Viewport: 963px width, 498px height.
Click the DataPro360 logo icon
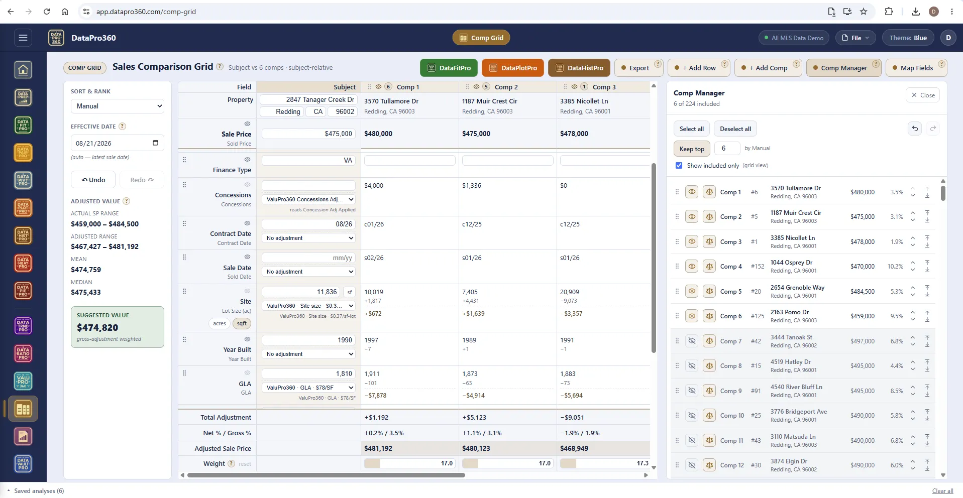56,38
